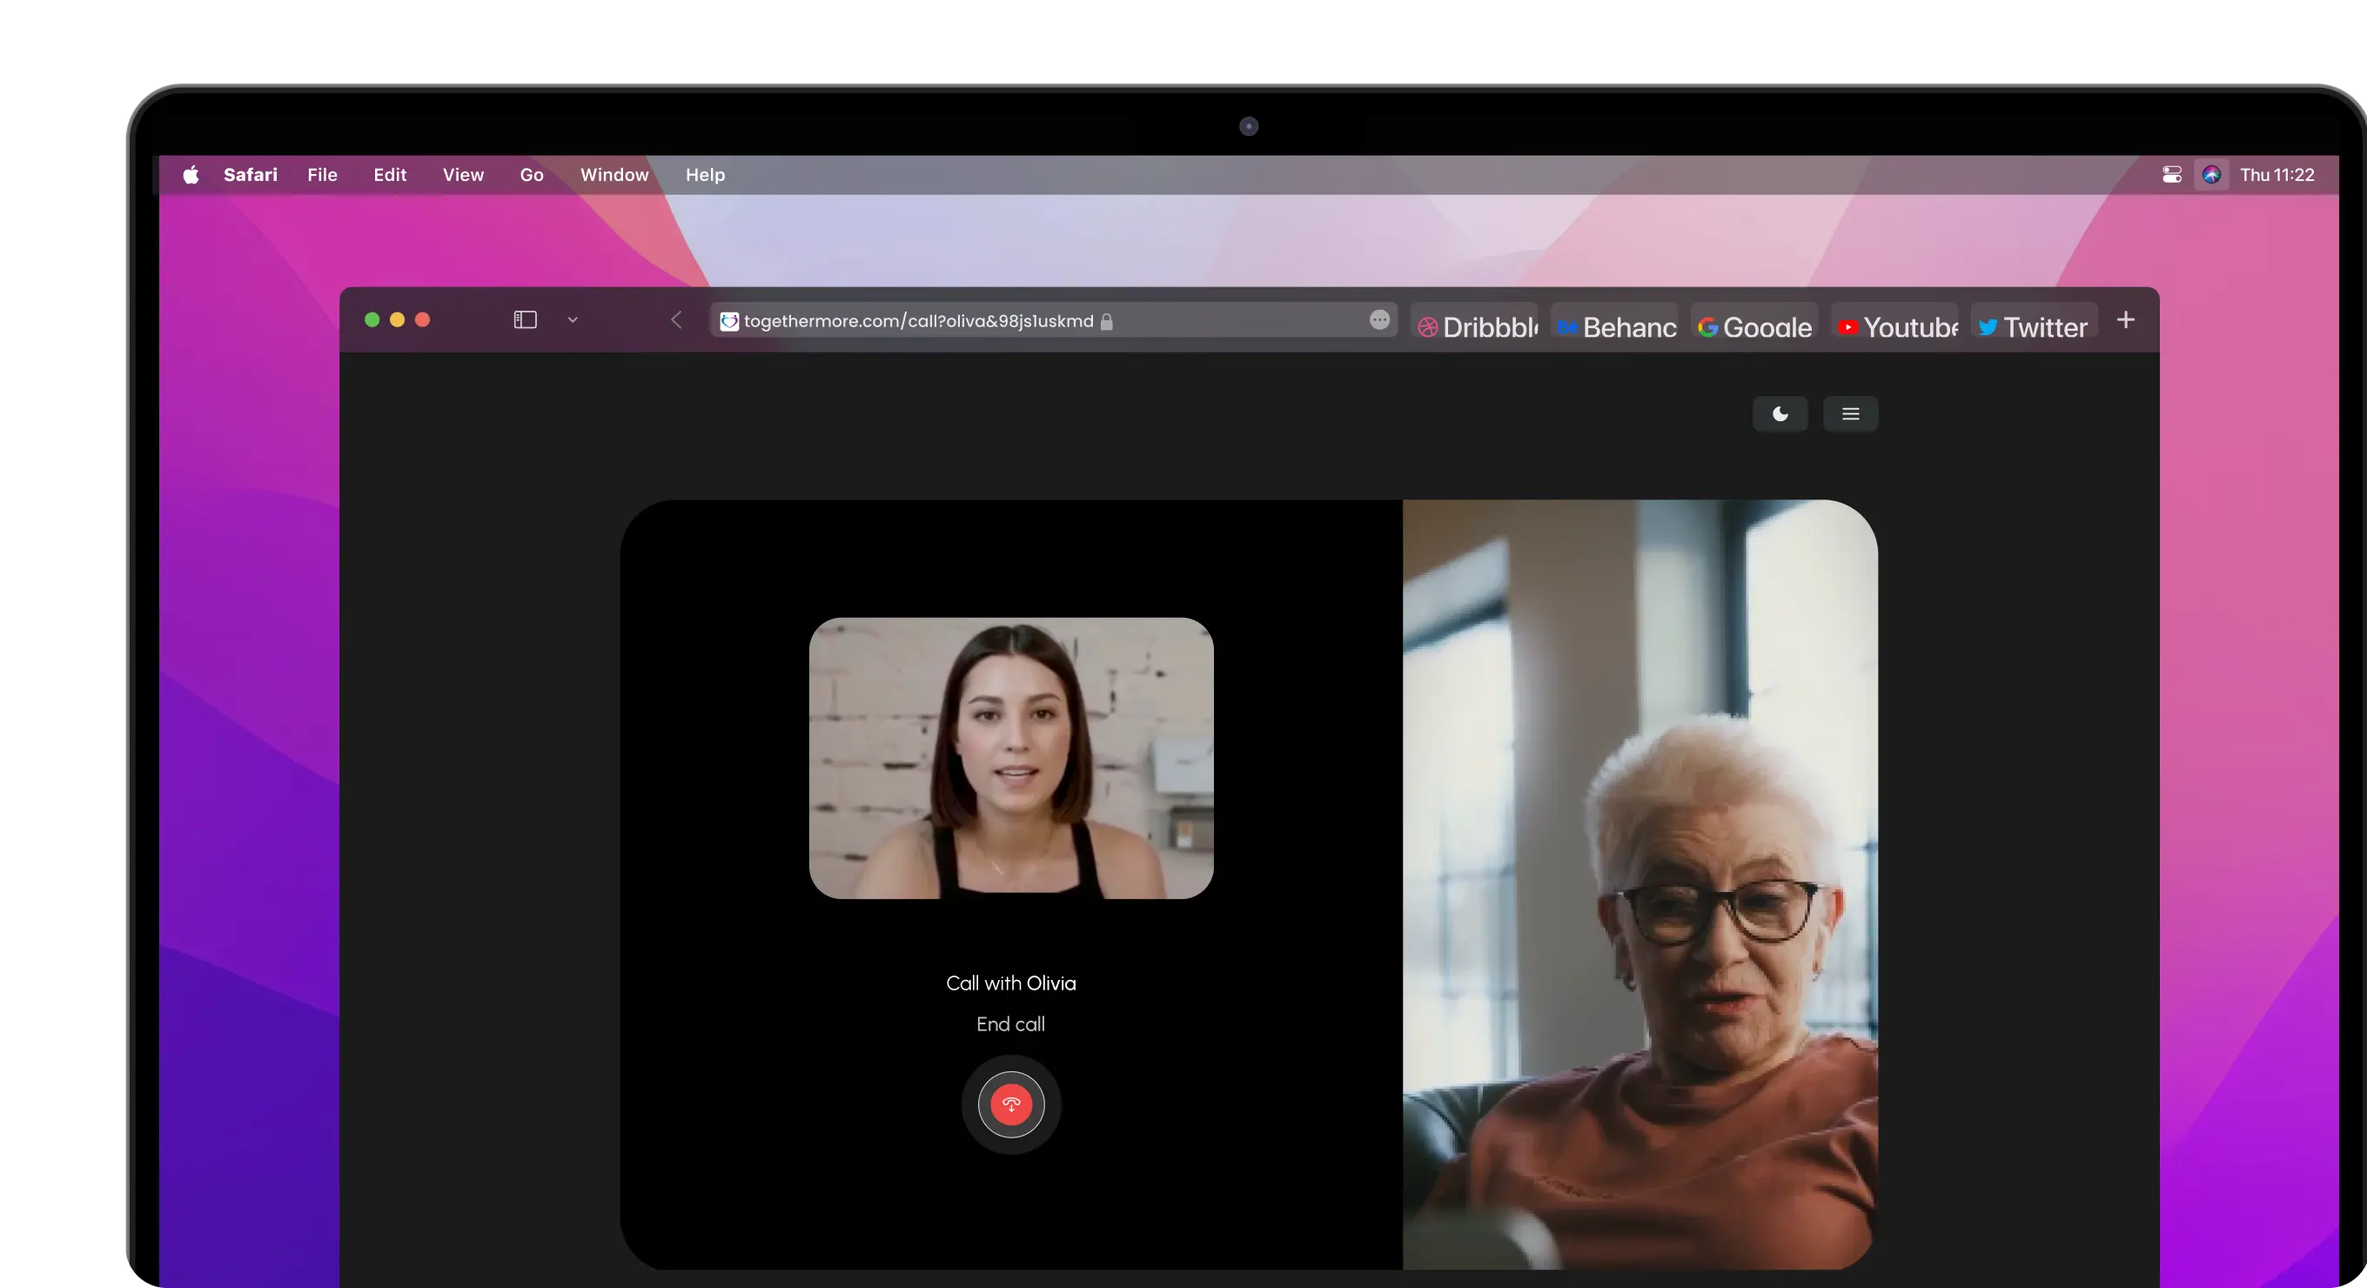Click the Thu 11:22 clock
The image size is (2367, 1288).
[x=2276, y=175]
